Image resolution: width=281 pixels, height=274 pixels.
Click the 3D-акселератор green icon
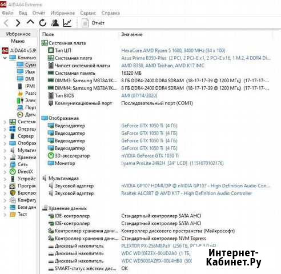(x=51, y=156)
